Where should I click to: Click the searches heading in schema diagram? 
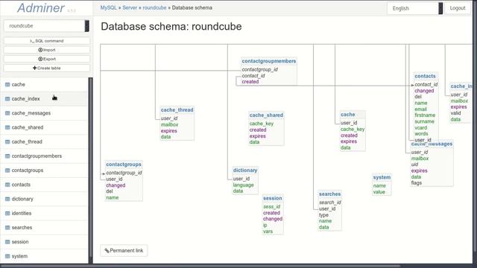tap(329, 194)
